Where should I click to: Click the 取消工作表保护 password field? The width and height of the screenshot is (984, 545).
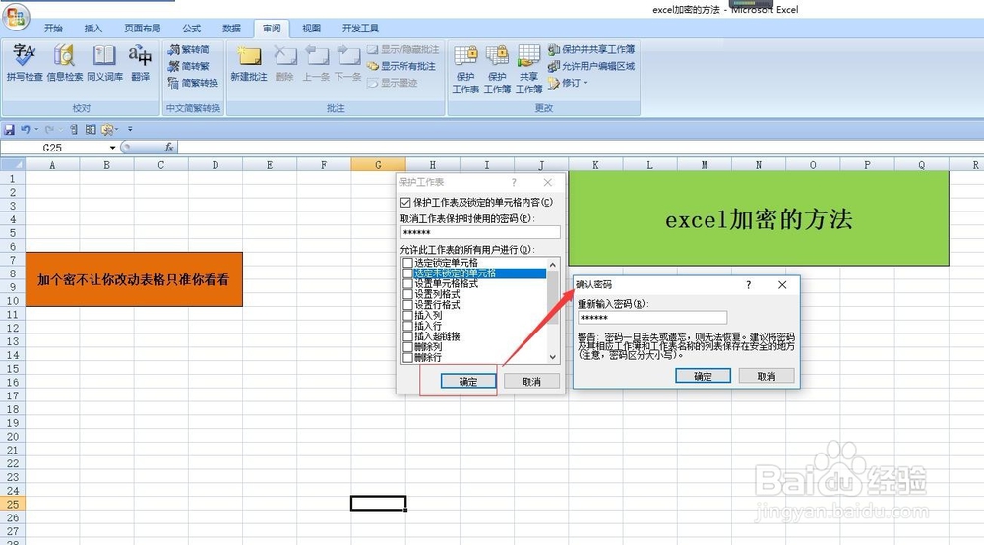pyautogui.click(x=480, y=233)
